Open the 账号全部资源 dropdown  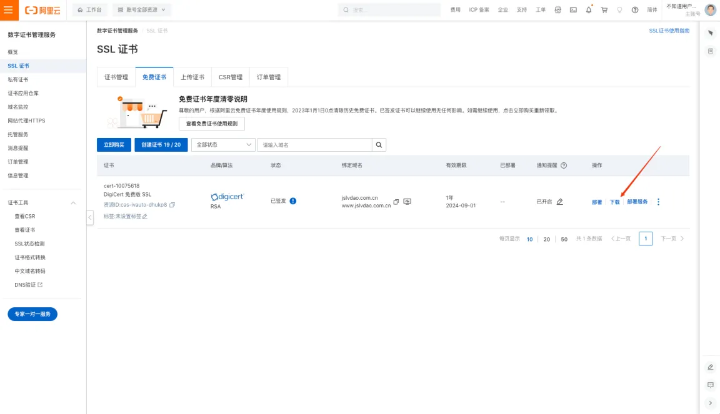click(141, 9)
